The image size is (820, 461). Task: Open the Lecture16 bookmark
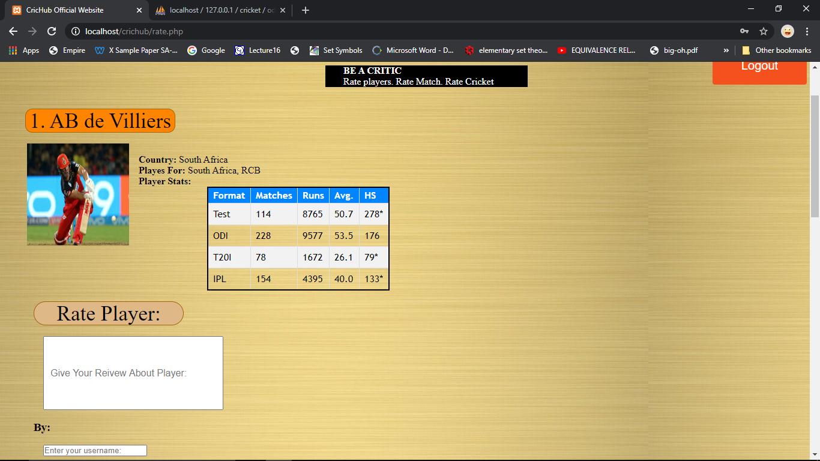pos(258,50)
